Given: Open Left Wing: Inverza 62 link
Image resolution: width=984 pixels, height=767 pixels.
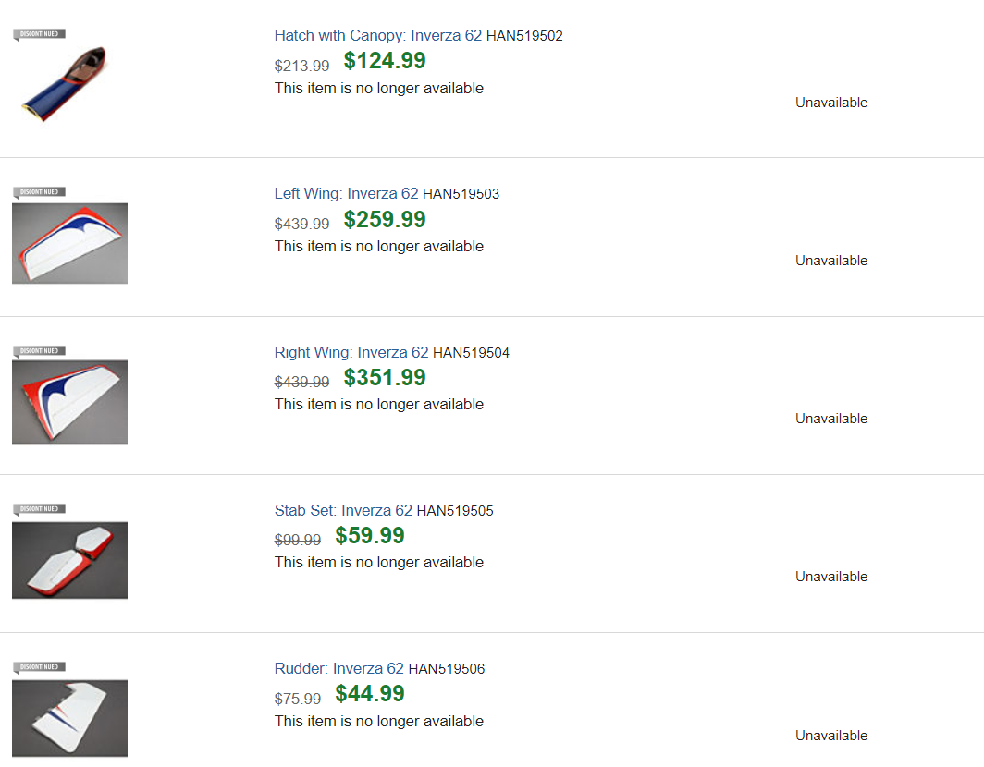Looking at the screenshot, I should pyautogui.click(x=346, y=194).
